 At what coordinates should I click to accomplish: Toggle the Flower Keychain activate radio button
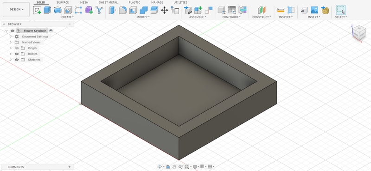click(51, 31)
